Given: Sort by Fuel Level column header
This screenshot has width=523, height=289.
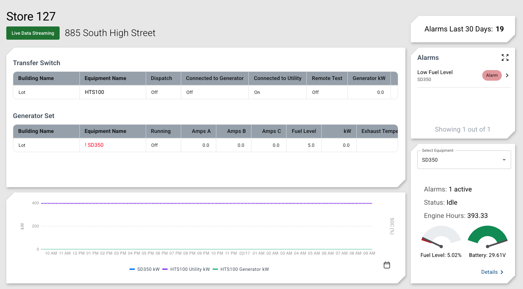Looking at the screenshot, I should point(304,131).
